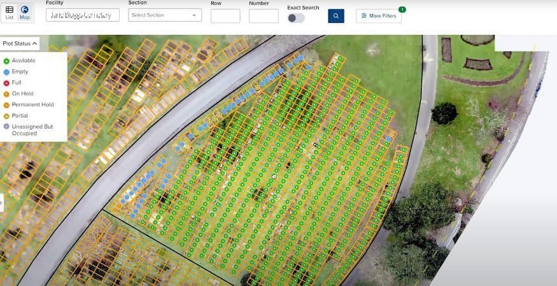The image size is (557, 286).
Task: Toggle the Available legend entry
Action: 20,60
